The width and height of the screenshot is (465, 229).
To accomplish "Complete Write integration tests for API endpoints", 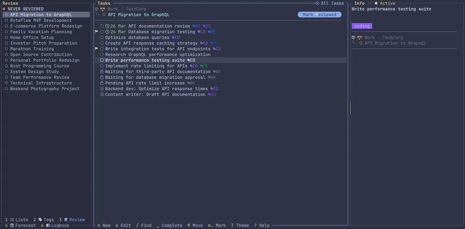I will point(102,49).
